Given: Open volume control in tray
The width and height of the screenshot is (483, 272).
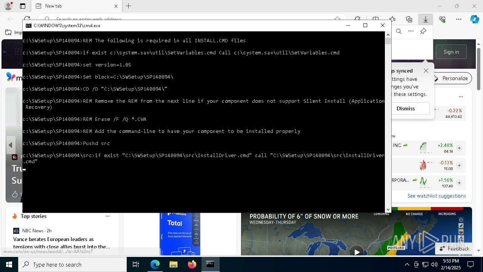Looking at the screenshot, I should (434, 264).
